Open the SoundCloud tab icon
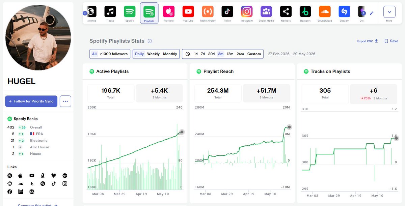This screenshot has height=206, width=405. pos(325,12)
